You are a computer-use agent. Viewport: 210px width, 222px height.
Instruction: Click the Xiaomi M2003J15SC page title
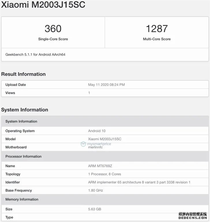click(43, 5)
